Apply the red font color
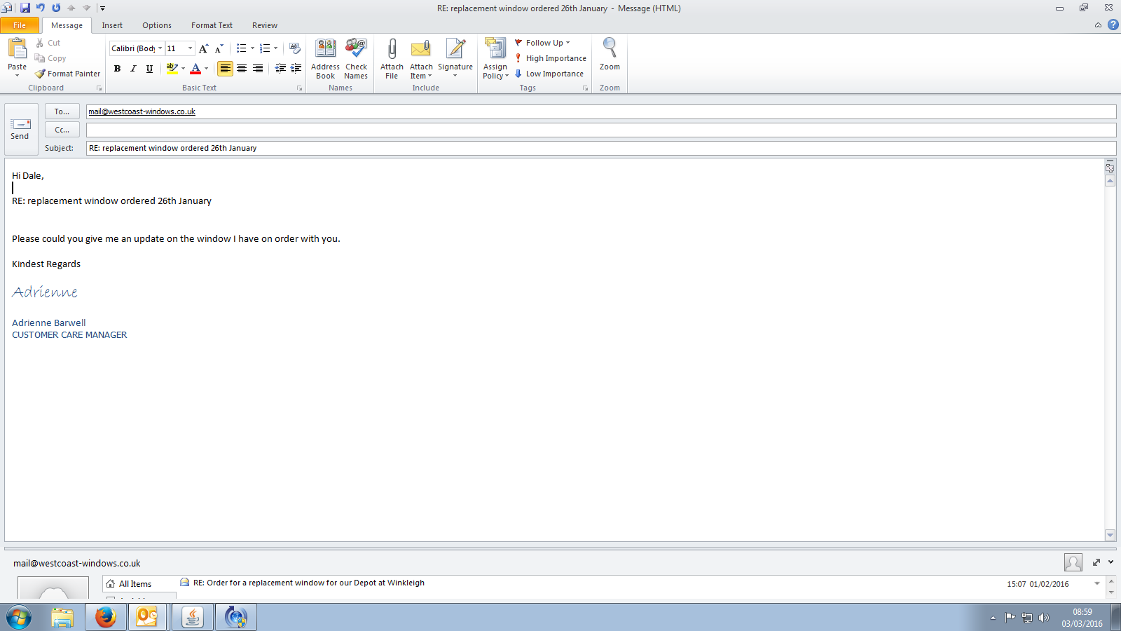This screenshot has width=1121, height=631. coord(195,68)
